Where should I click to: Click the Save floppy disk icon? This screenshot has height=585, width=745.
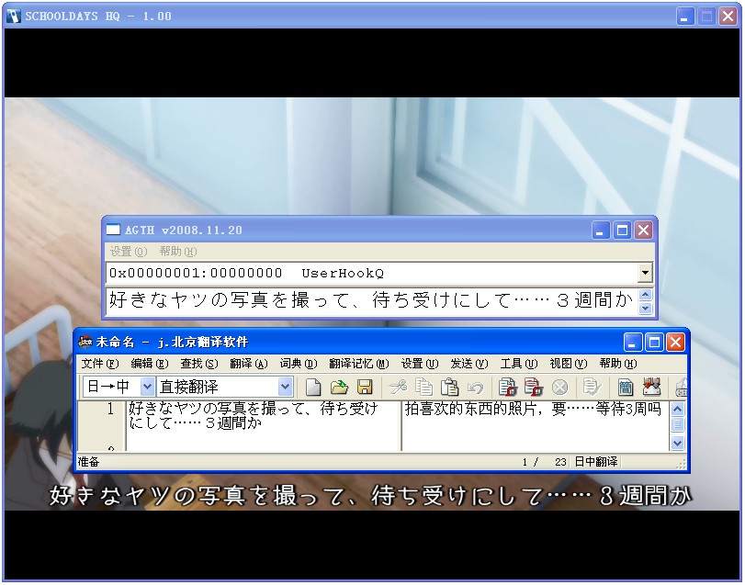click(365, 387)
